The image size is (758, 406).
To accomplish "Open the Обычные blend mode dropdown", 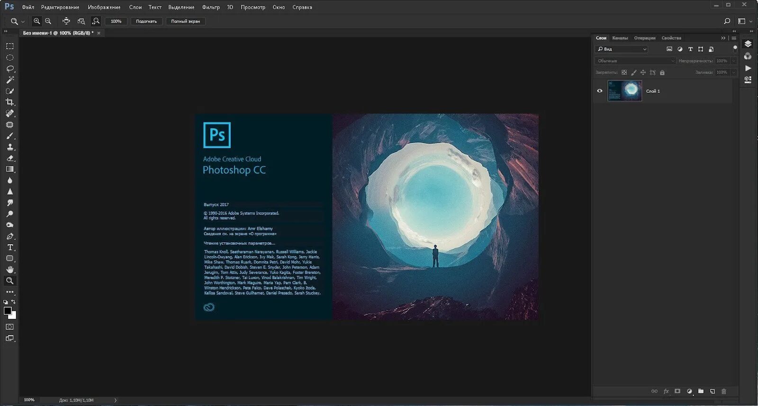I will [635, 61].
